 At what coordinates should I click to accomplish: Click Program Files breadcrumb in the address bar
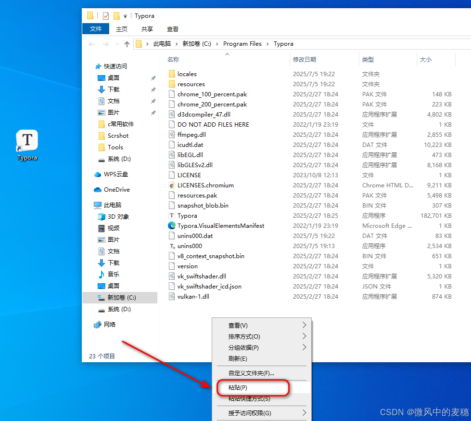242,44
